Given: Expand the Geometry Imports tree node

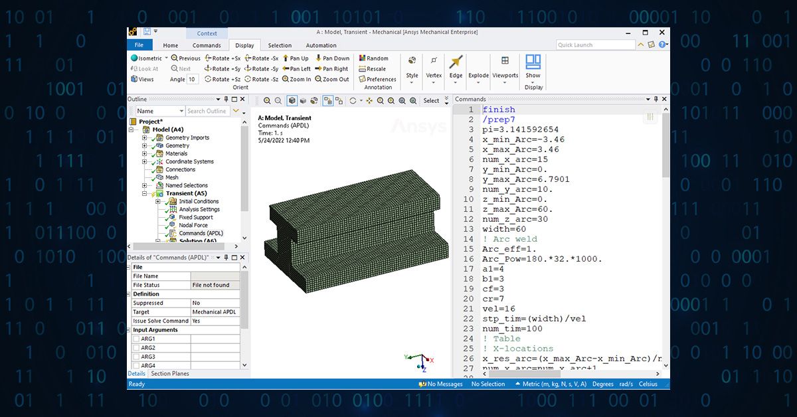Looking at the screenshot, I should 144,138.
